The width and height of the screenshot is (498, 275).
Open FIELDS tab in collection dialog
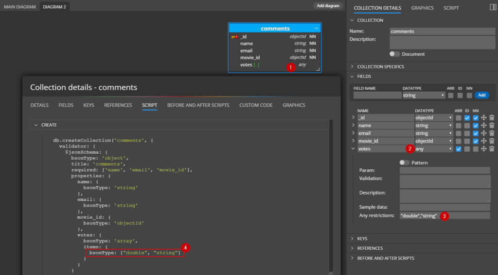click(x=66, y=105)
